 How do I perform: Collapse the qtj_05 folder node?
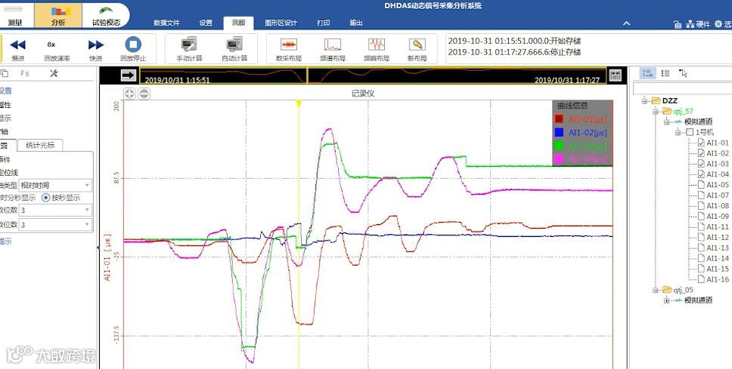click(x=656, y=290)
